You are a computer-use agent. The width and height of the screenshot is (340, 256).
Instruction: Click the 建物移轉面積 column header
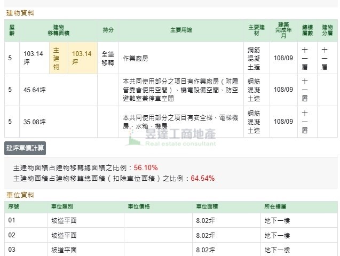59,30
